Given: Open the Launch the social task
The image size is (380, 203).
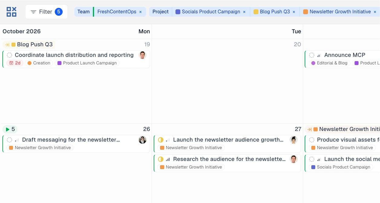Looking at the screenshot, I should [352, 159].
